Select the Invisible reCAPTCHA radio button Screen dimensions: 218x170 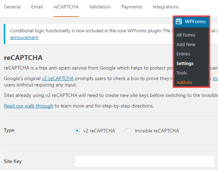[x=128, y=131]
